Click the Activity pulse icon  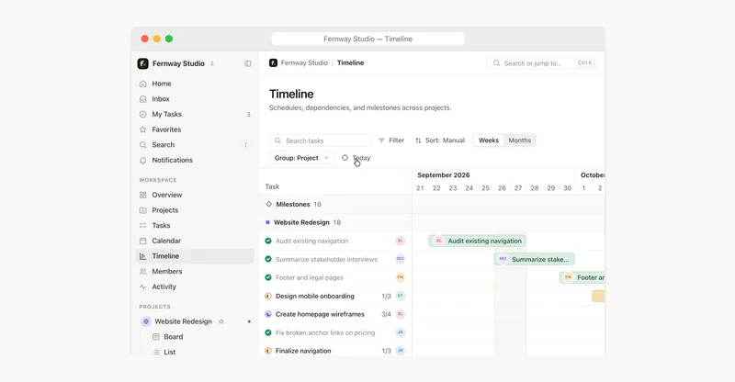pyautogui.click(x=143, y=286)
